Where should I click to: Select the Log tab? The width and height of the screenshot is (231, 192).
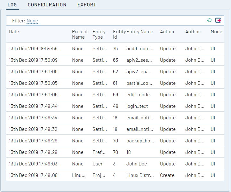click(x=12, y=5)
